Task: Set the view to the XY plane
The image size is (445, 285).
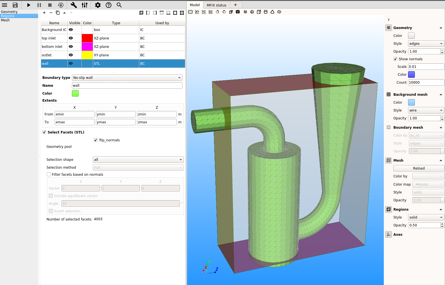Action: [x=197, y=12]
